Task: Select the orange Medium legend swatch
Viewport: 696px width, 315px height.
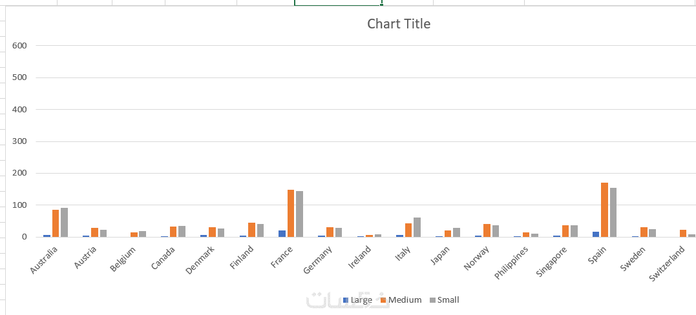Action: tap(383, 300)
